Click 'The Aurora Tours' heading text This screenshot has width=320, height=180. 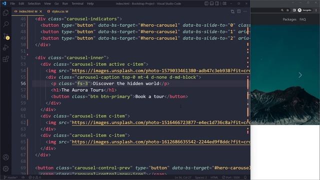[82, 90]
